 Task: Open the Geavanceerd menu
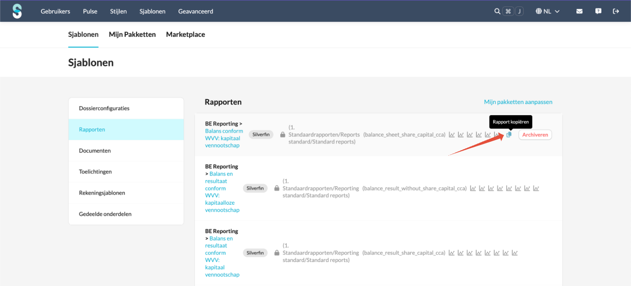pyautogui.click(x=196, y=12)
